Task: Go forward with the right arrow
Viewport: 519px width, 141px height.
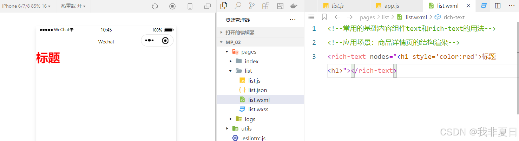Action: click(x=349, y=17)
